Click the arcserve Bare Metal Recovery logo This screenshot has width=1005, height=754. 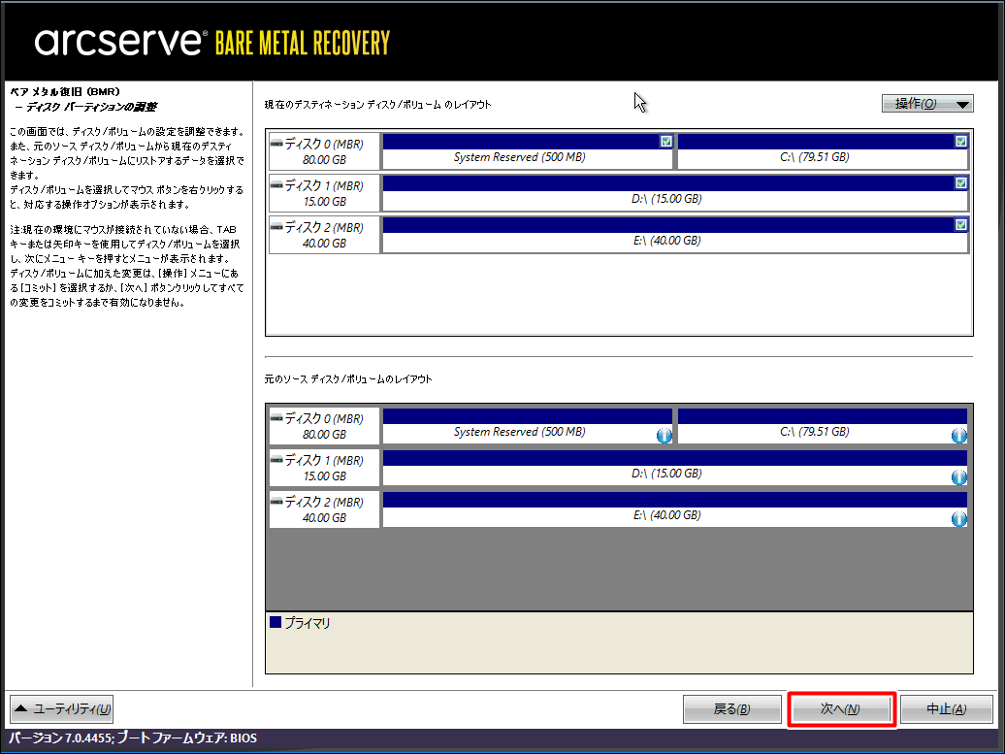coord(212,43)
